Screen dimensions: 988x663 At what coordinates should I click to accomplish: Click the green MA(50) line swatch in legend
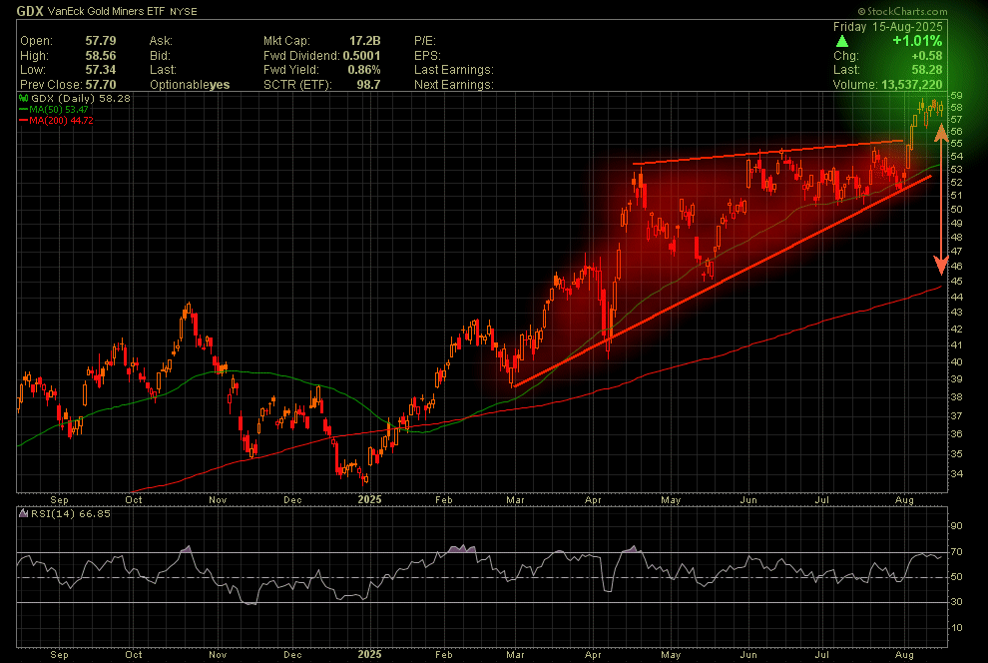(x=23, y=110)
